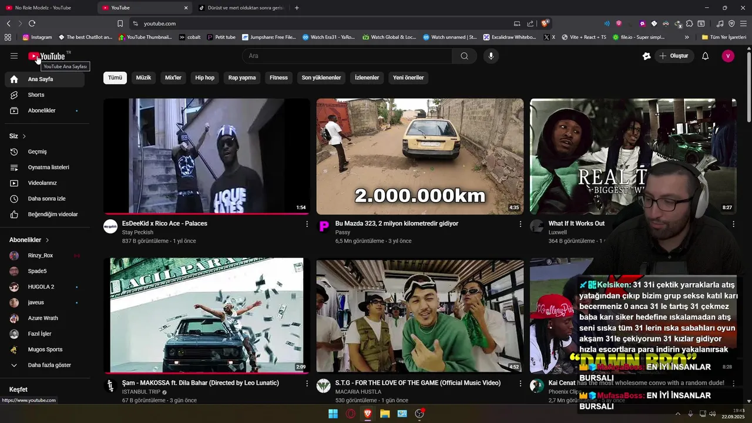This screenshot has height=423, width=752.
Task: Select the Hip hop filter chip
Action: pos(205,78)
